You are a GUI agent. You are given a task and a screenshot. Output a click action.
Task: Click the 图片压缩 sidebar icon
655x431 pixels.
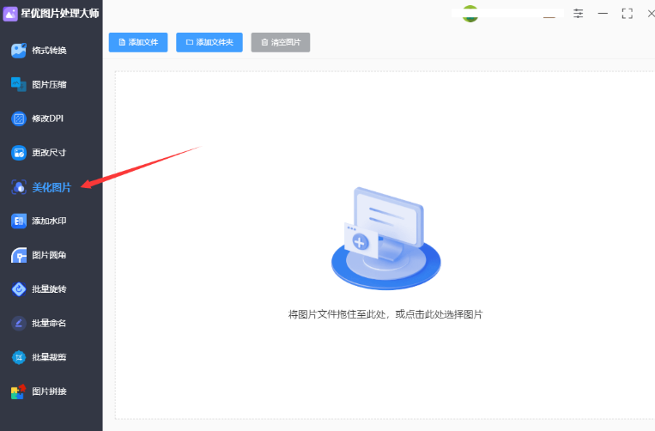tap(18, 84)
